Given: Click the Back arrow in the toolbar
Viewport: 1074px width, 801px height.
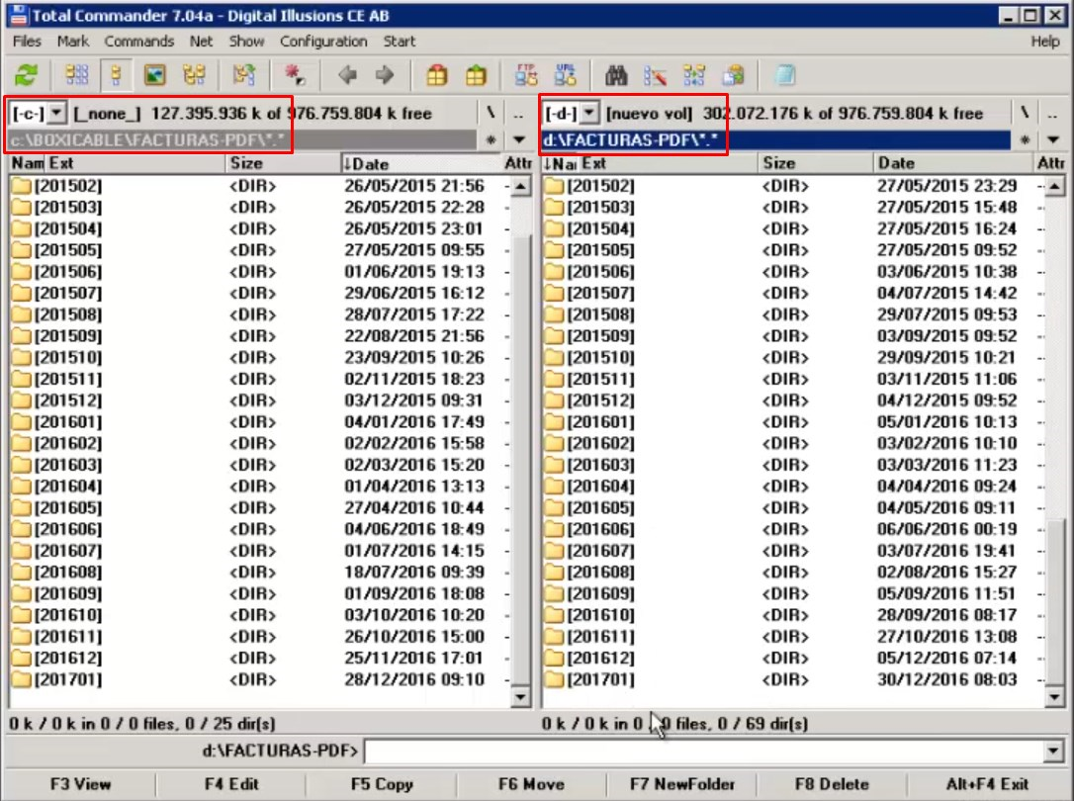Looking at the screenshot, I should (347, 75).
